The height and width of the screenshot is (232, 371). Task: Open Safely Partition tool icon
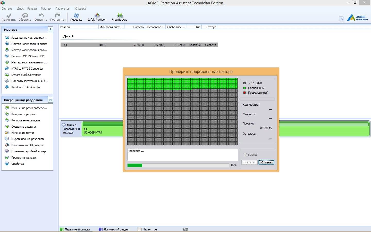tap(97, 17)
